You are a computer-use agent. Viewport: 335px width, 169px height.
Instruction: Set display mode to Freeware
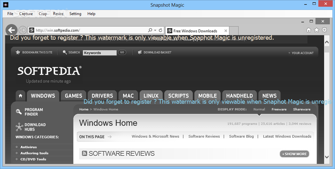279,109
